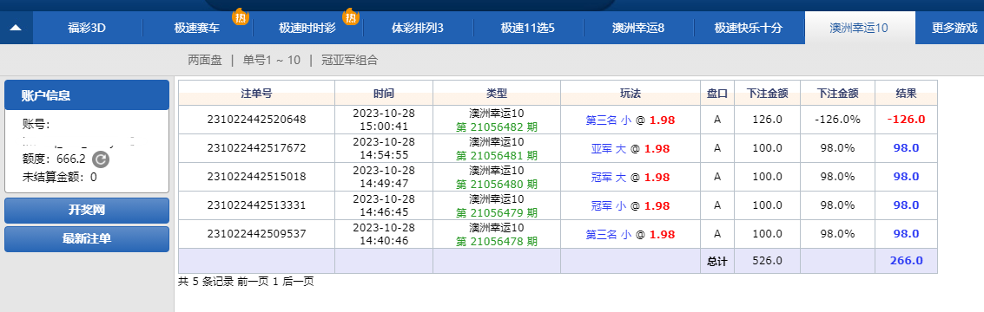
Task: Select bet number 231022442509537
Action: point(257,234)
